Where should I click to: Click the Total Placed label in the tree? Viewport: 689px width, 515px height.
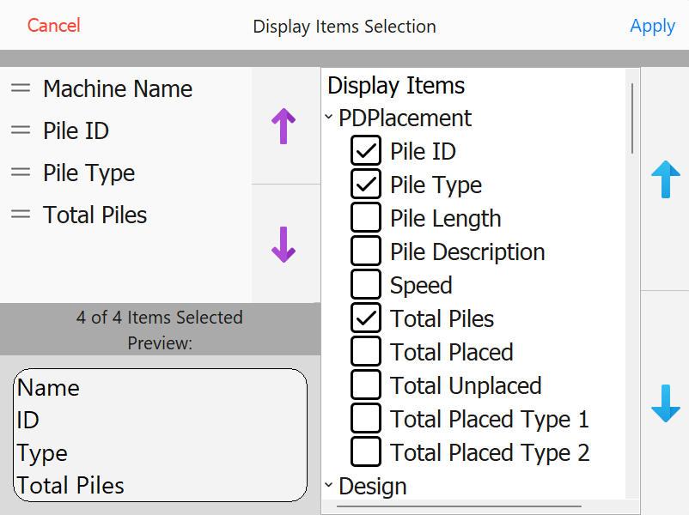click(x=452, y=352)
